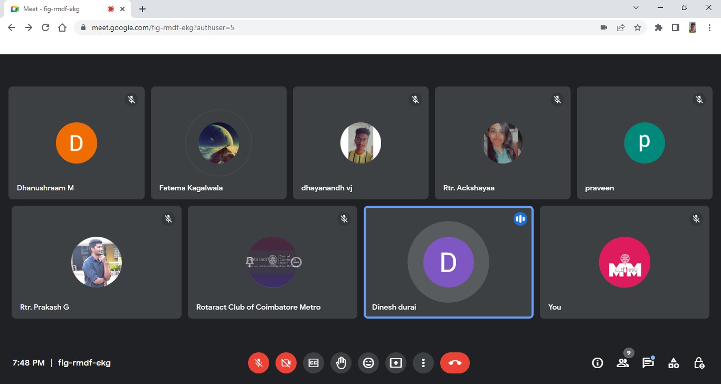Open a new browser tab
721x384 pixels.
click(x=143, y=9)
